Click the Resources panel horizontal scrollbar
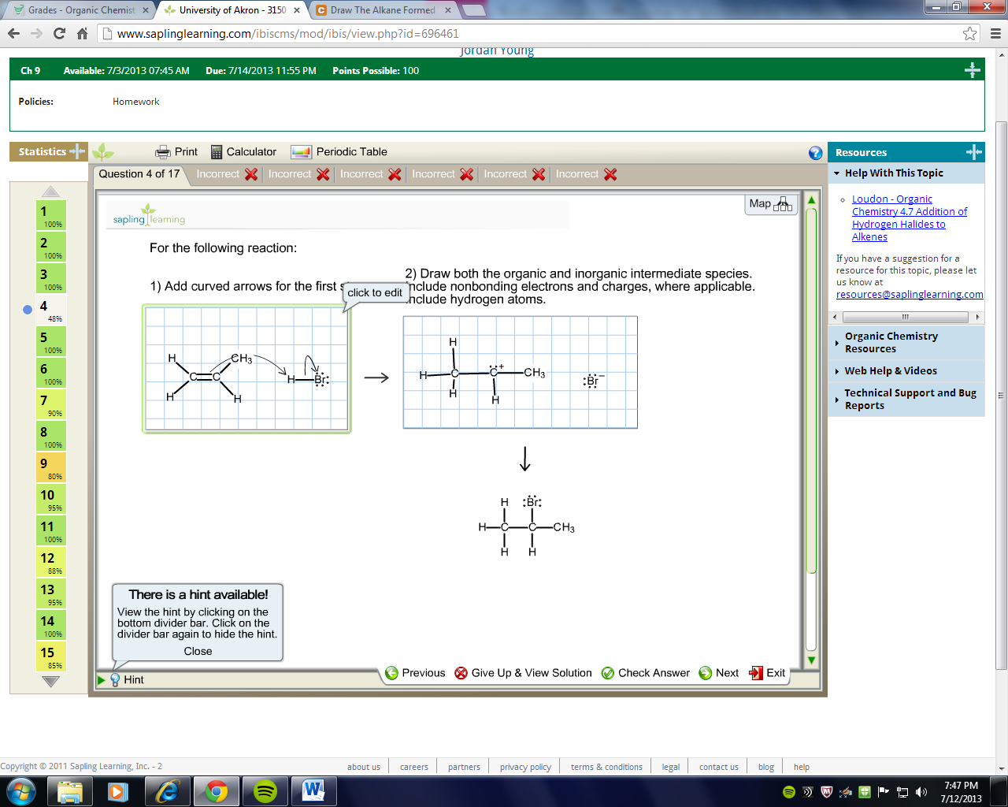Image resolution: width=1008 pixels, height=807 pixels. click(x=905, y=317)
